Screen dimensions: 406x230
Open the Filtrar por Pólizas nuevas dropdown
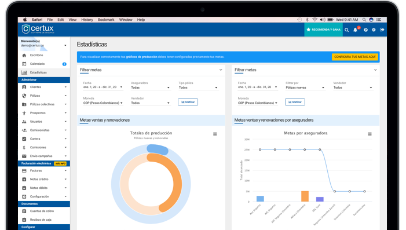pos(305,87)
